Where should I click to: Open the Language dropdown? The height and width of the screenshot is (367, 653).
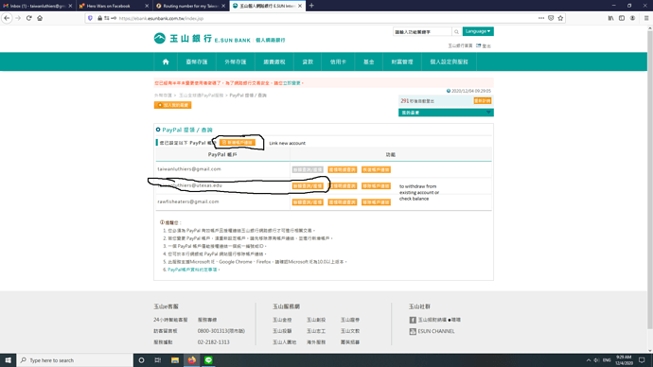coord(478,31)
